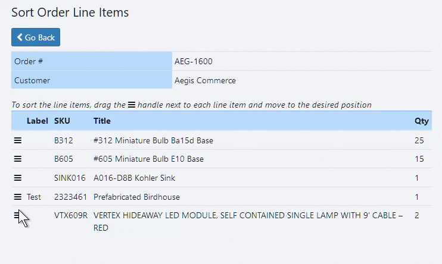
Task: Click the #312 Miniature Bulb Ba15d Base title
Action: tap(153, 140)
